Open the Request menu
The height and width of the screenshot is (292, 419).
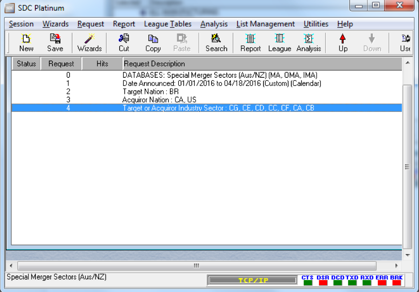(91, 24)
